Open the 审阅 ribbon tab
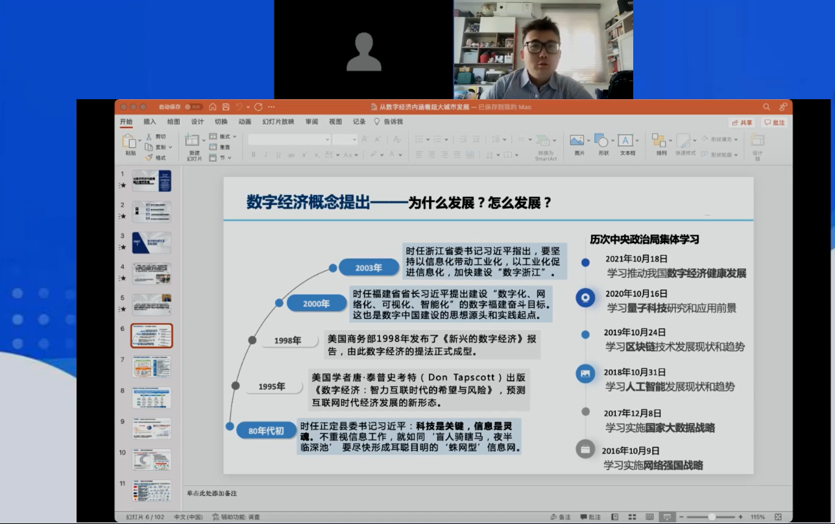 (312, 122)
